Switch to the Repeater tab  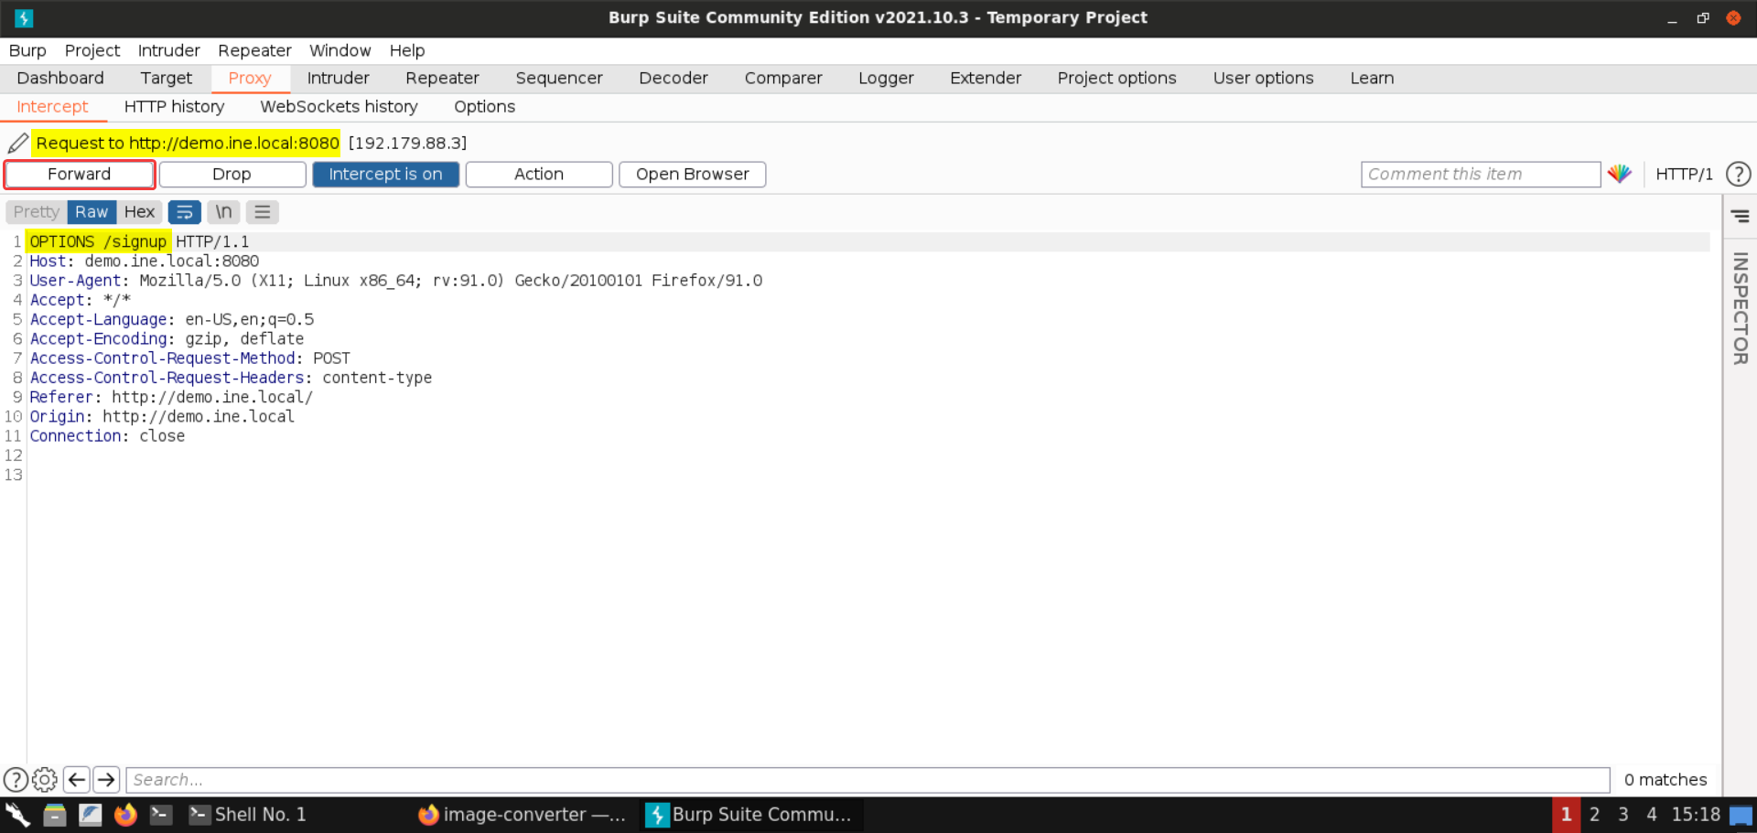coord(443,79)
